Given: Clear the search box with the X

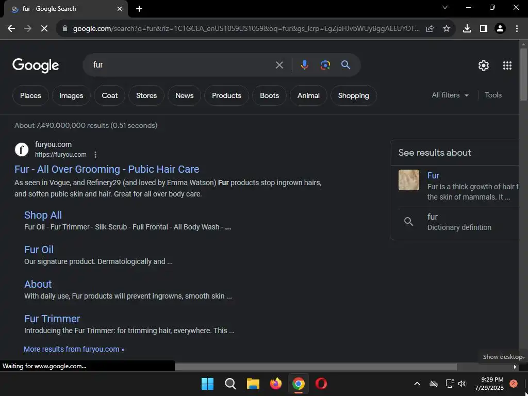Looking at the screenshot, I should pos(279,65).
